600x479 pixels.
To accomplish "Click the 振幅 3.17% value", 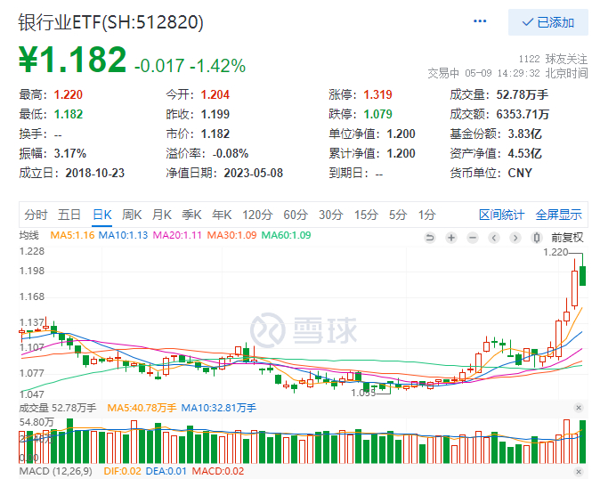I will [70, 153].
